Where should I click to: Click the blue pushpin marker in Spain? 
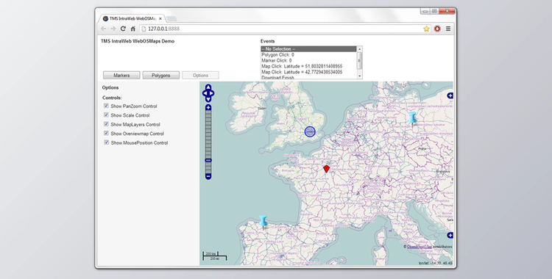coord(263,222)
